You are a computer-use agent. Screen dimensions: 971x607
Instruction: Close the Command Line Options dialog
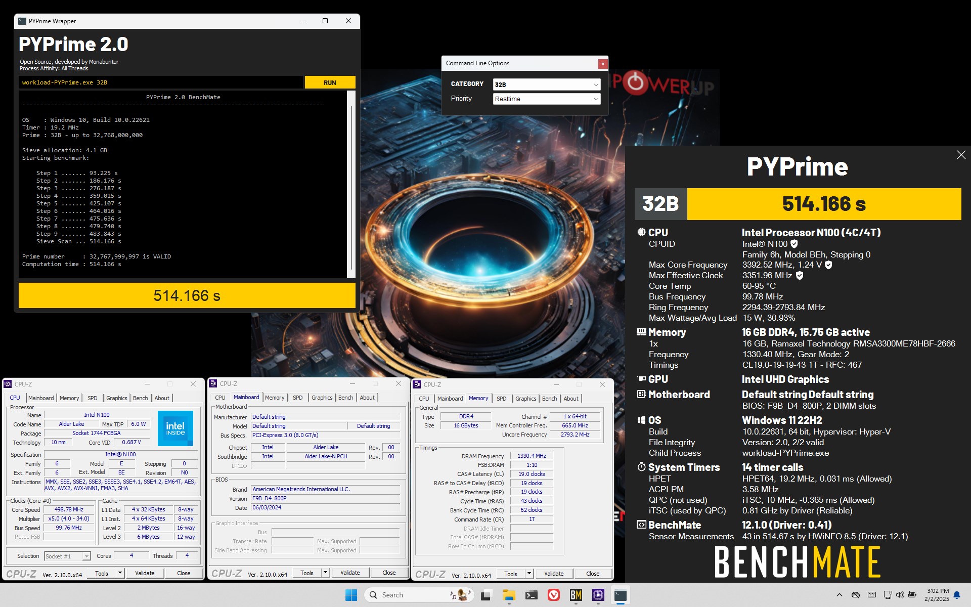coord(602,64)
